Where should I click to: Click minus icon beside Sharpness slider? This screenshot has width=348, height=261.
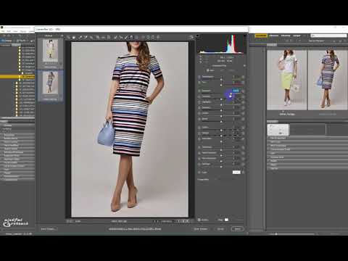(x=199, y=147)
